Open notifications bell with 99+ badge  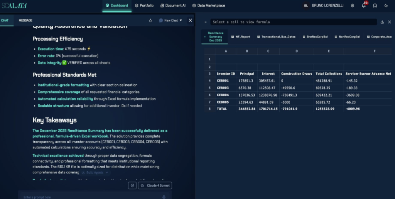point(363,6)
